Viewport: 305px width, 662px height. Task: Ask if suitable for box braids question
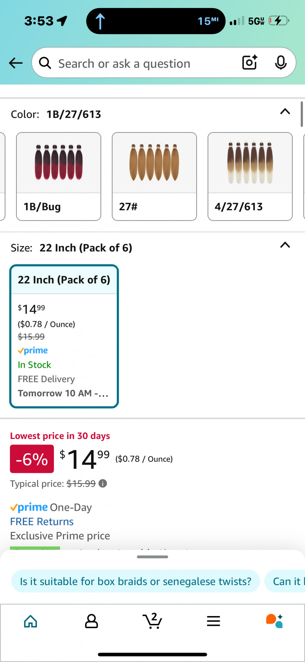(x=136, y=581)
